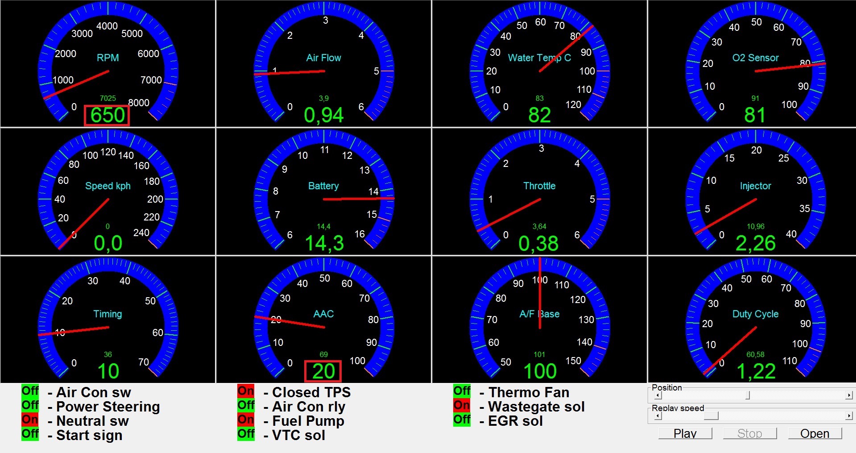The height and width of the screenshot is (453, 856).
Task: Click the Battery peak value 14,4
Action: pyautogui.click(x=323, y=227)
